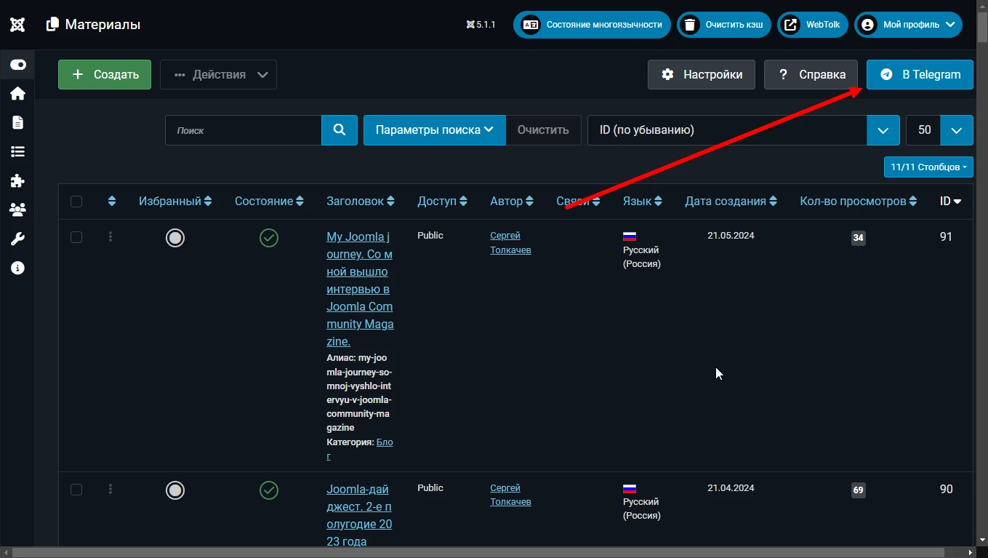The width and height of the screenshot is (988, 558).
Task: Open the 11/11 Столбцов columns dropdown
Action: (x=928, y=167)
